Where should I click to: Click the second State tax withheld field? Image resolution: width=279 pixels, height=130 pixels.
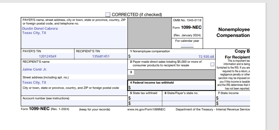[146, 103]
